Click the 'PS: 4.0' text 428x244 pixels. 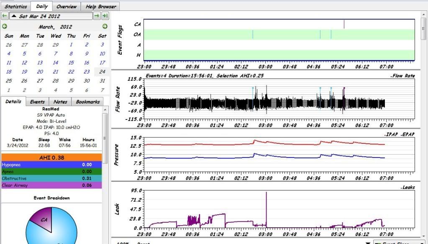pos(51,133)
